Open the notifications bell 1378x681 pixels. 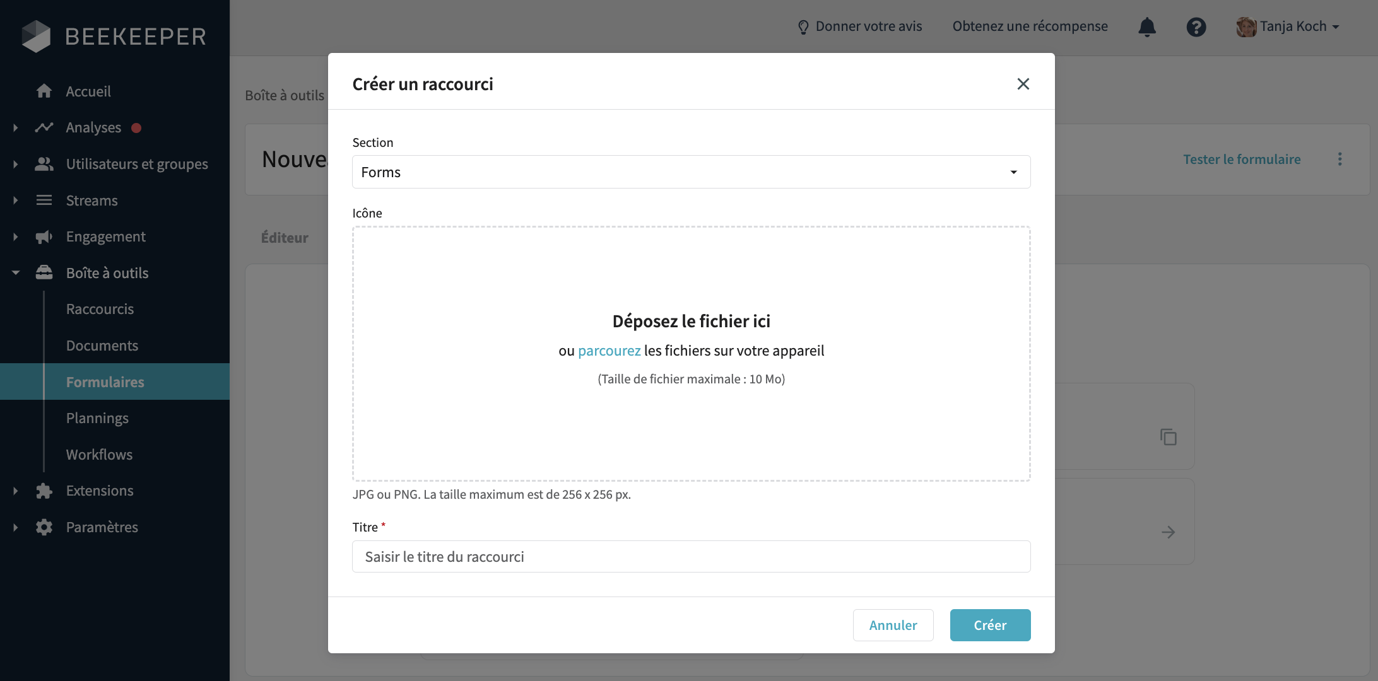tap(1147, 26)
